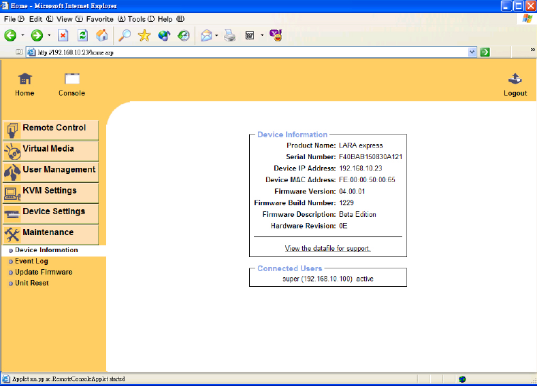Open the Help menu

[171, 19]
